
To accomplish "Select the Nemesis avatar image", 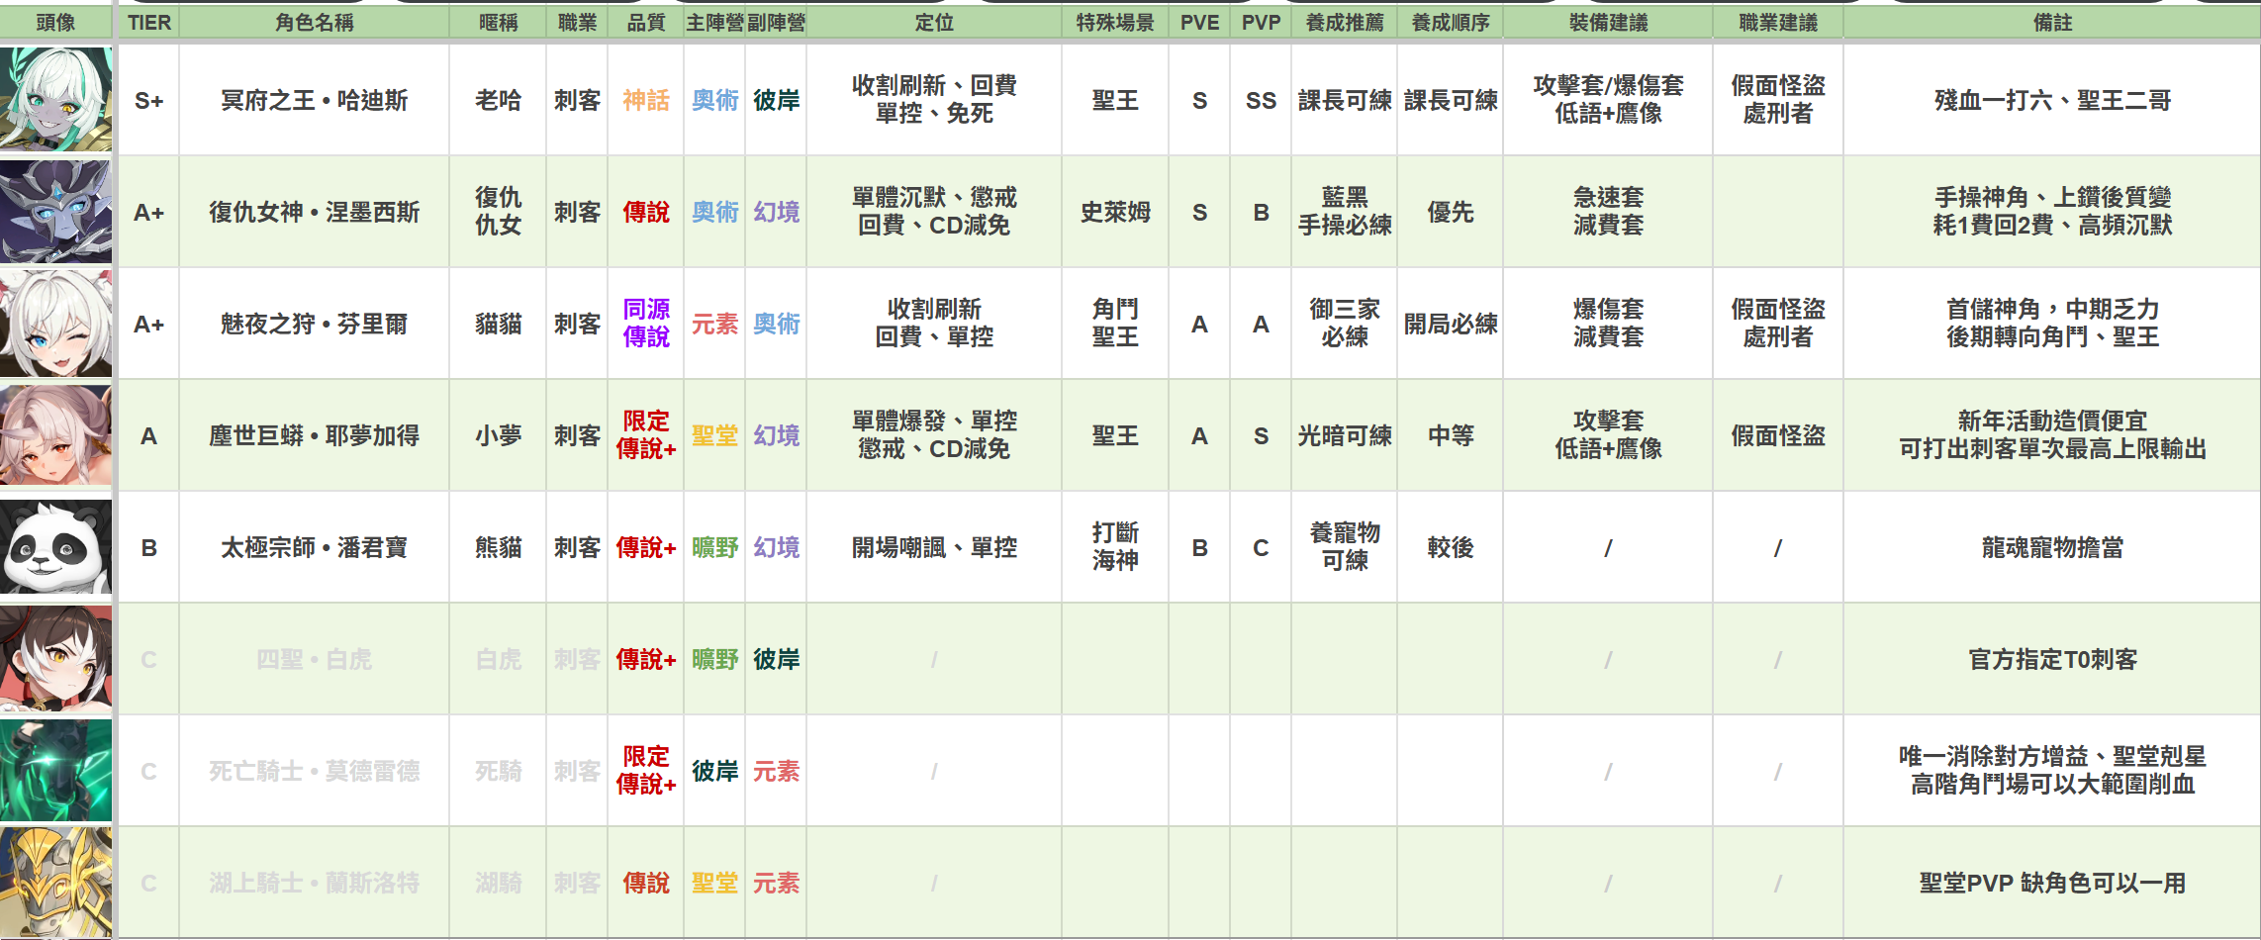I will 56,211.
